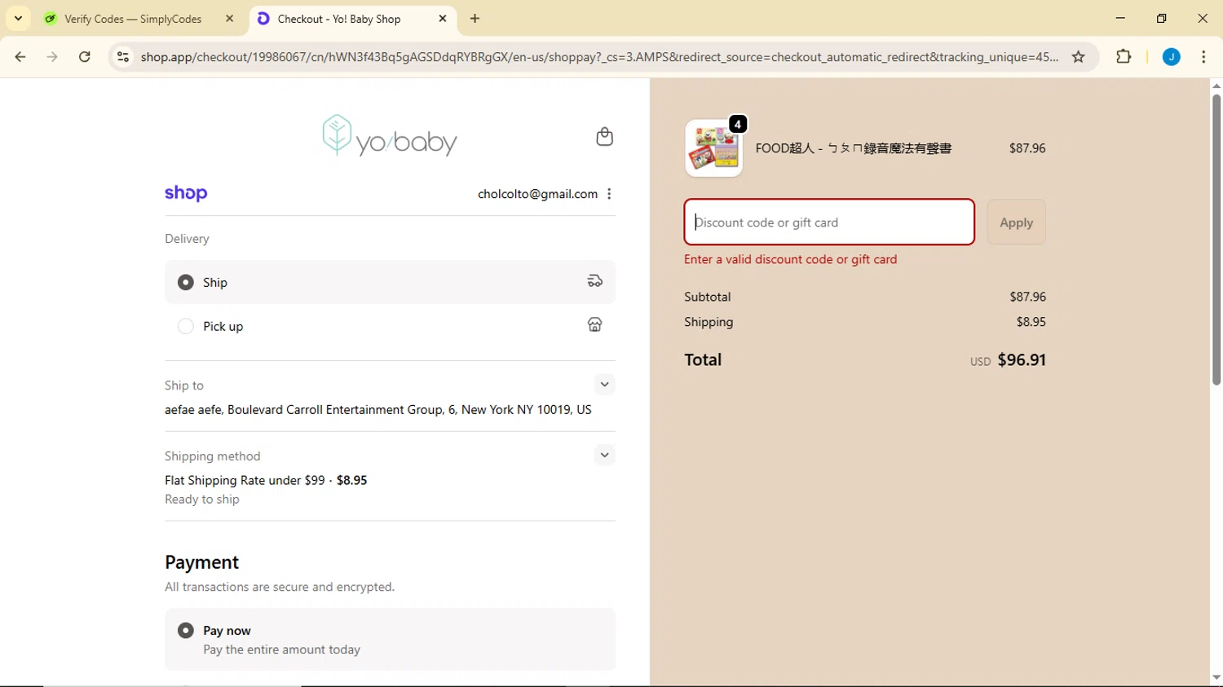Open Chrome profile avatar J
1223x687 pixels.
(x=1172, y=57)
